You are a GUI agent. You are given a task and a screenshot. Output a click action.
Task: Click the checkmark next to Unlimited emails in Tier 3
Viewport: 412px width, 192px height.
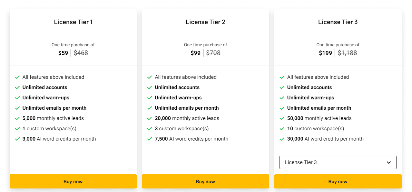point(282,108)
